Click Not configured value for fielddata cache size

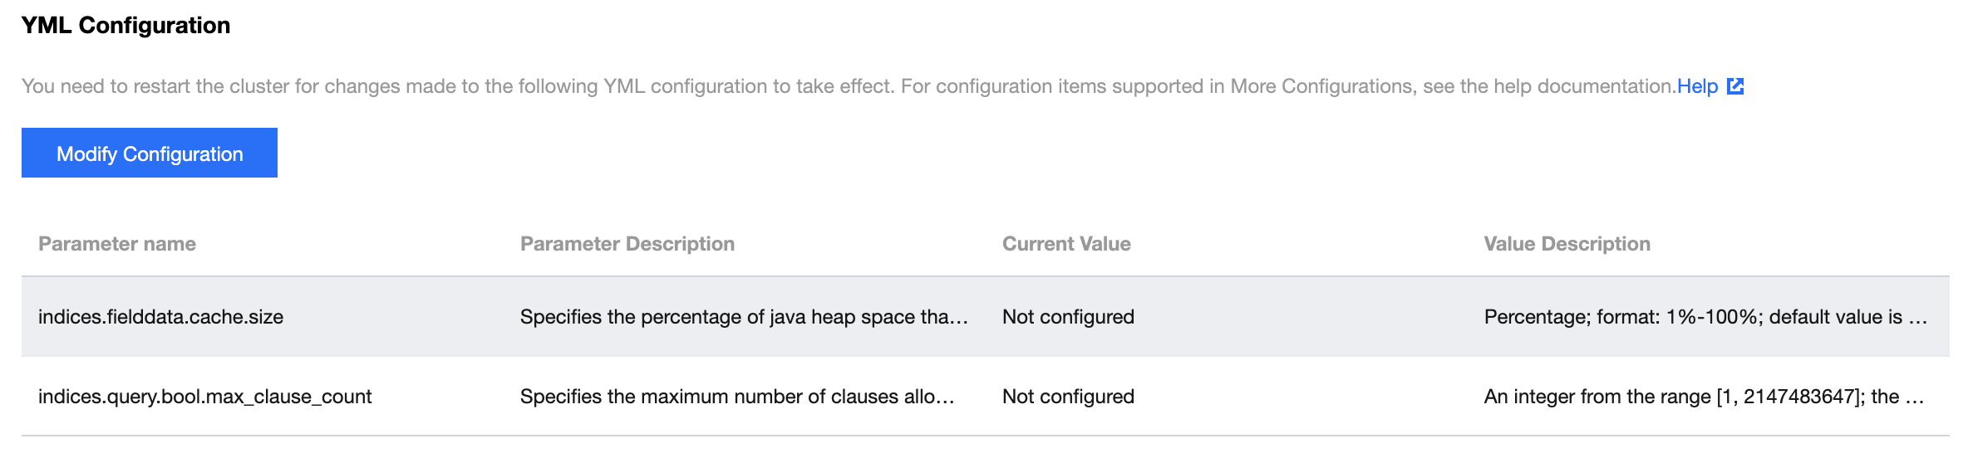coord(1068,317)
